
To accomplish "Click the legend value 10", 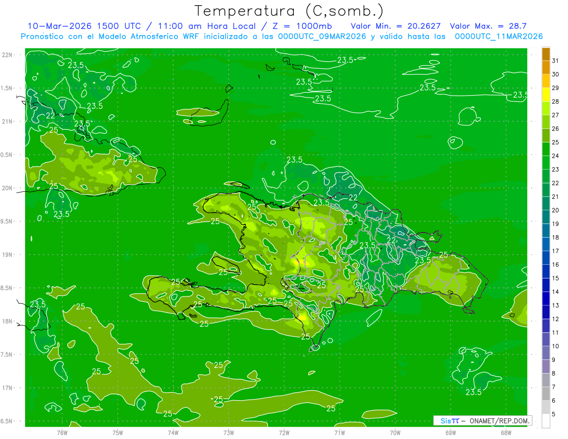I will pos(556,346).
